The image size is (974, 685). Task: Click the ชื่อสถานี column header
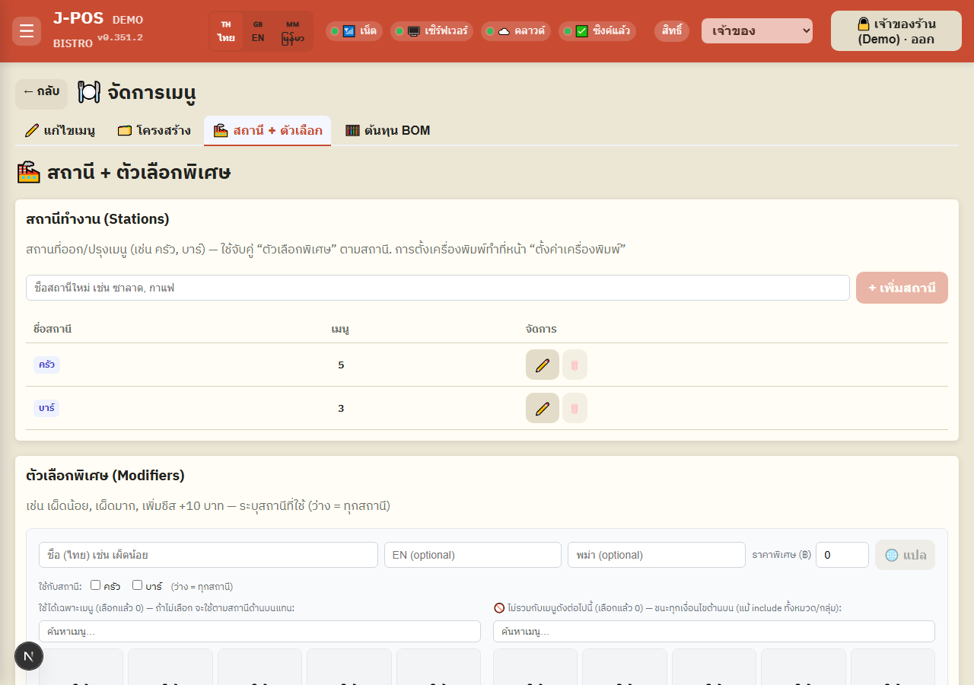coord(53,329)
